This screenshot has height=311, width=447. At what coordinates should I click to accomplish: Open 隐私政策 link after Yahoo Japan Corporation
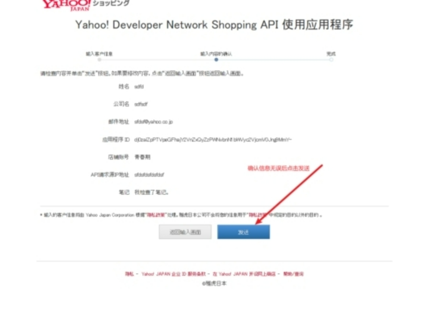[x=156, y=215]
